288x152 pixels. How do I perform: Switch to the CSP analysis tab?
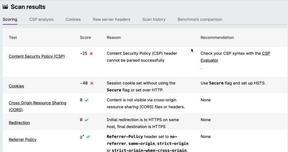coord(41,19)
